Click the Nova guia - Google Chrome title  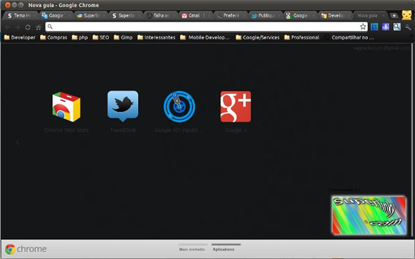63,5
